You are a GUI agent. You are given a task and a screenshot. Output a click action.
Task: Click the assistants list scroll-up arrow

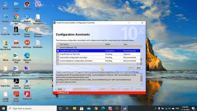141,47
